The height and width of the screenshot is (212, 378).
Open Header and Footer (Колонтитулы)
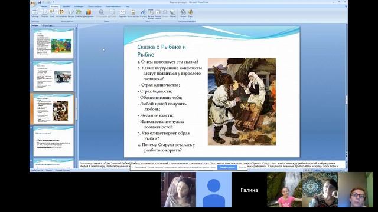tap(133, 13)
